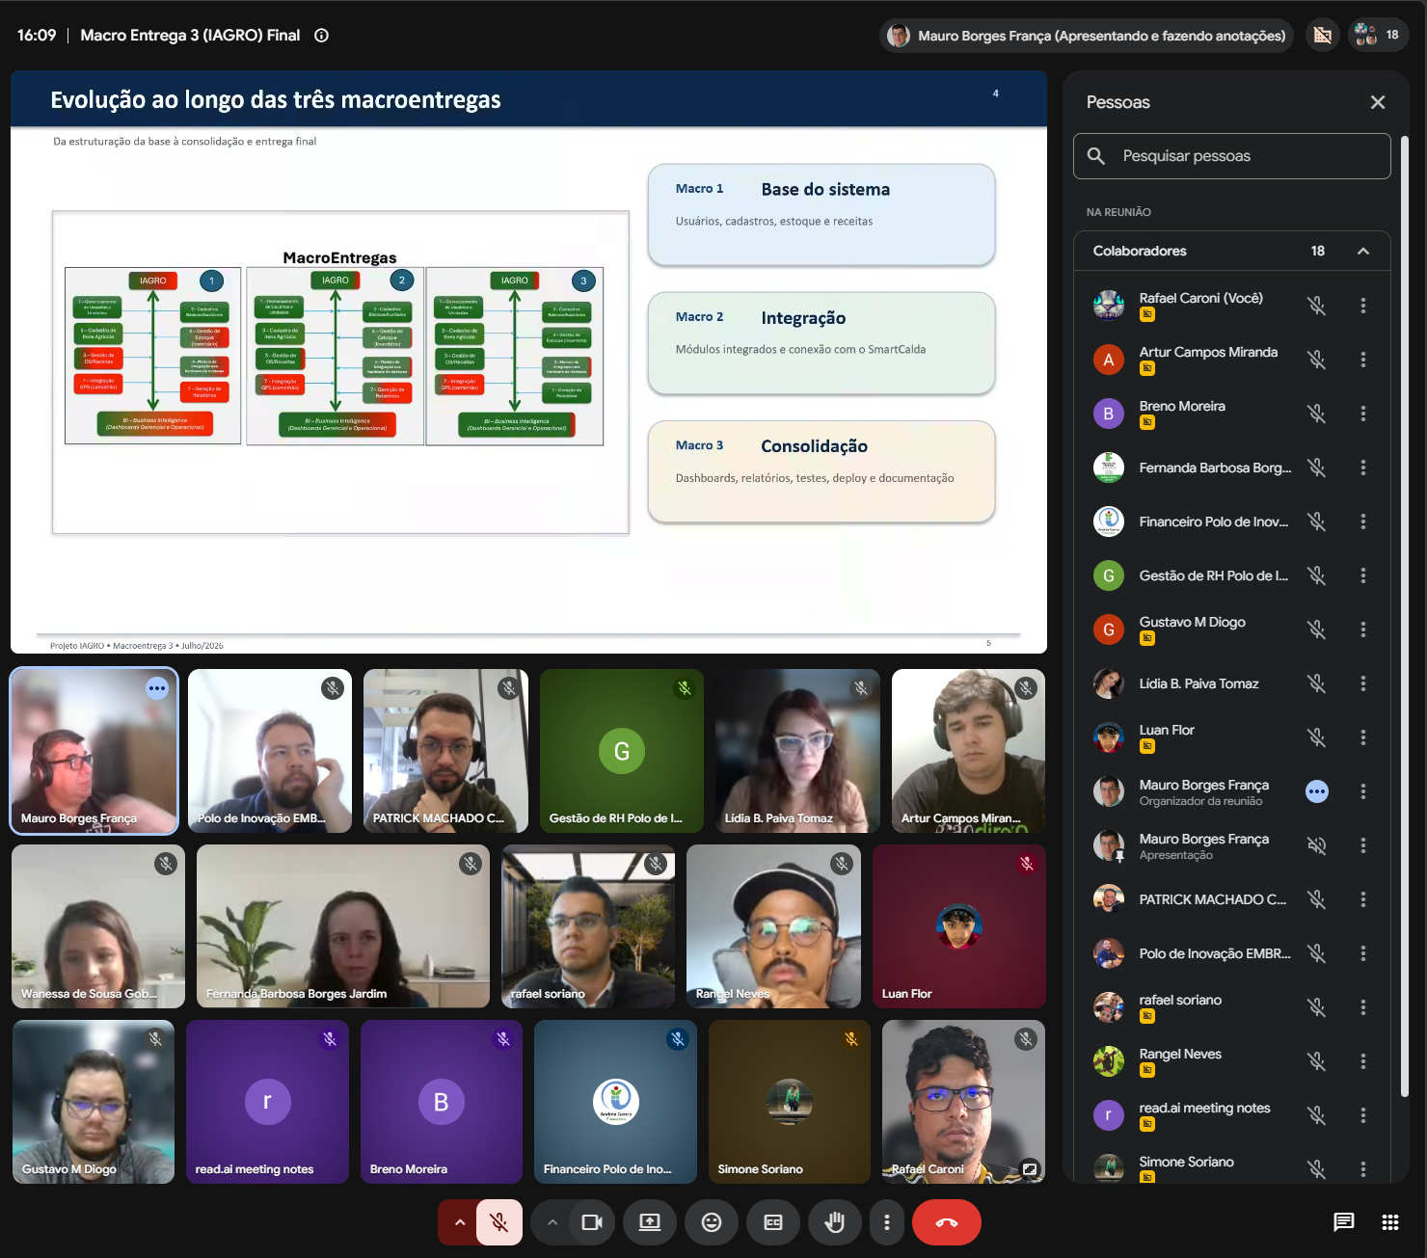
Task: Click muted mic icon for Breno Moreira
Action: 1317,414
